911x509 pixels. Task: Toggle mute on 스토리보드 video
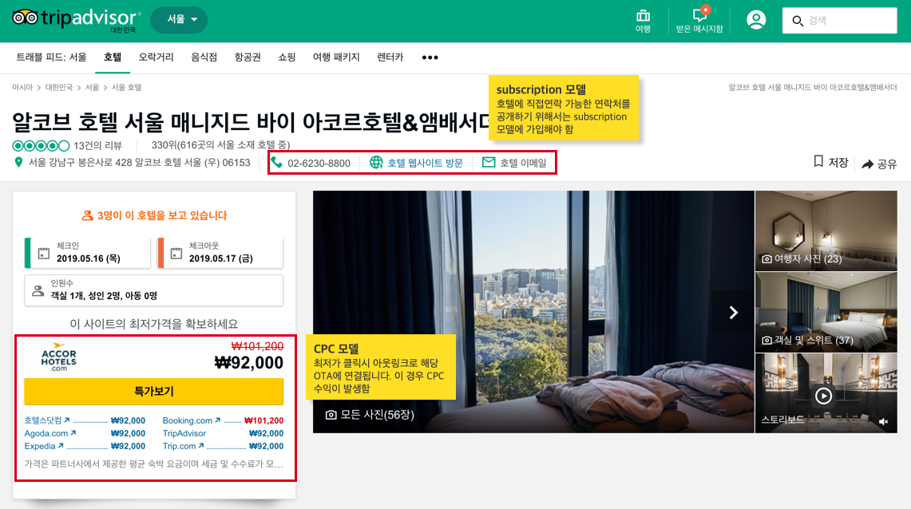884,421
